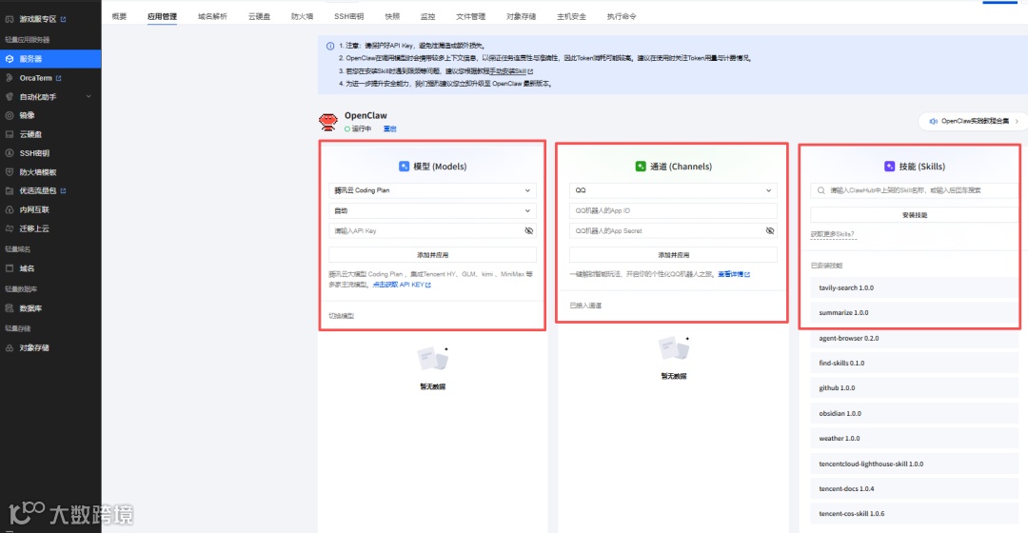
Task: Switch to the SSH密钥 tab
Action: [348, 16]
